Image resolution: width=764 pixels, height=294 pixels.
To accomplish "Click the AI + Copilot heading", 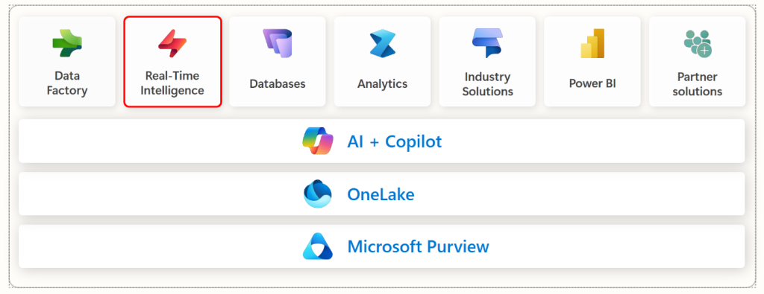I will tap(395, 141).
